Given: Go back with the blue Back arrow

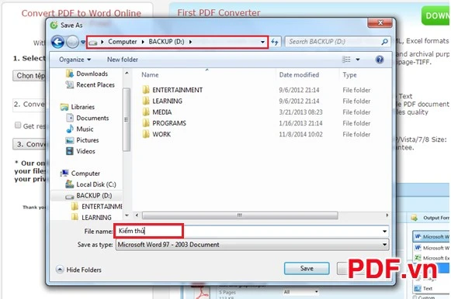Looking at the screenshot, I should (57, 42).
